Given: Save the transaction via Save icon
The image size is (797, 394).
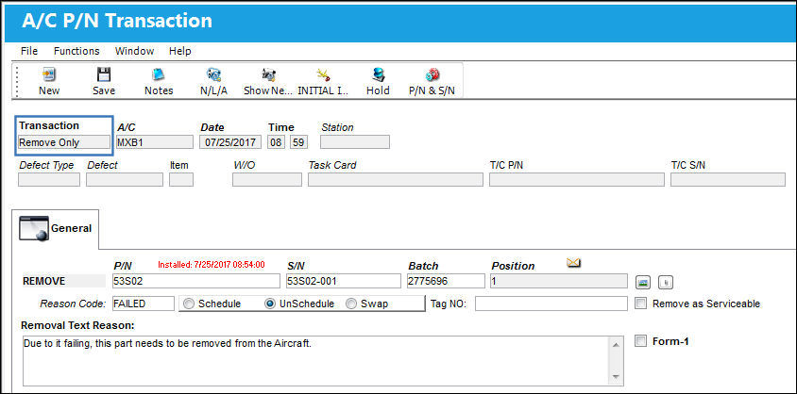Looking at the screenshot, I should click(x=104, y=75).
